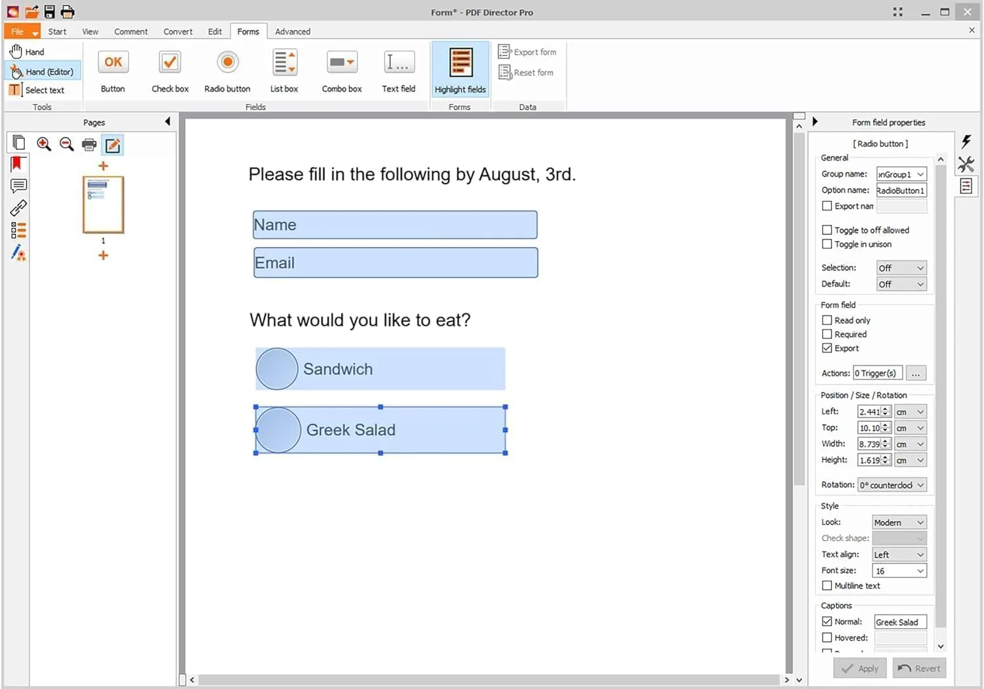The height and width of the screenshot is (689, 984).
Task: Open the Comments sidebar panel
Action: coord(18,186)
